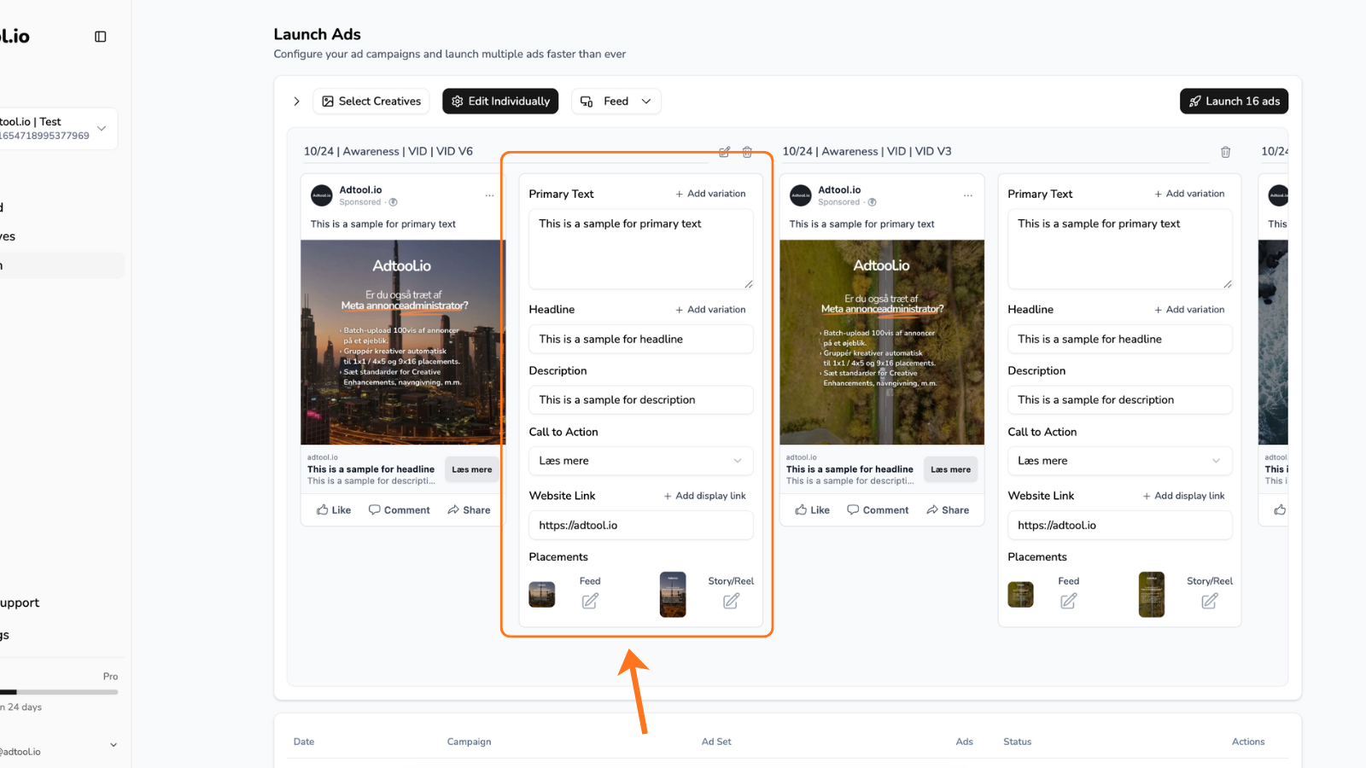Open the VID V3 Call to Action dropdown
This screenshot has height=768, width=1366.
(x=1120, y=461)
